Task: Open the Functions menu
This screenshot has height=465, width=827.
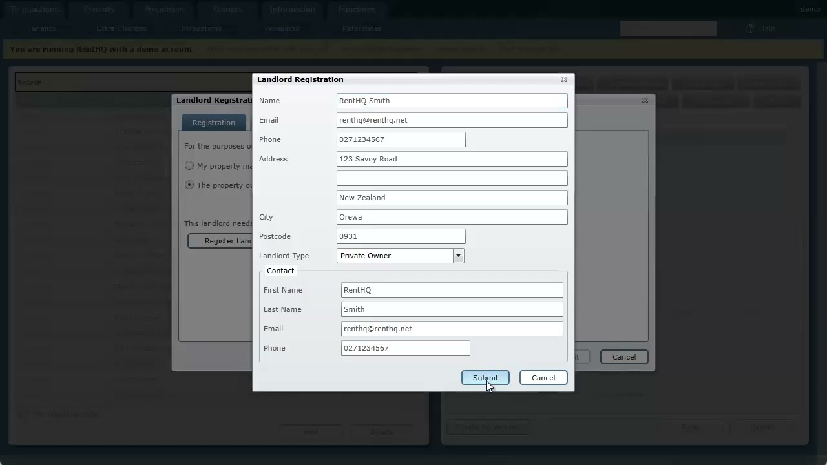Action: 357,10
